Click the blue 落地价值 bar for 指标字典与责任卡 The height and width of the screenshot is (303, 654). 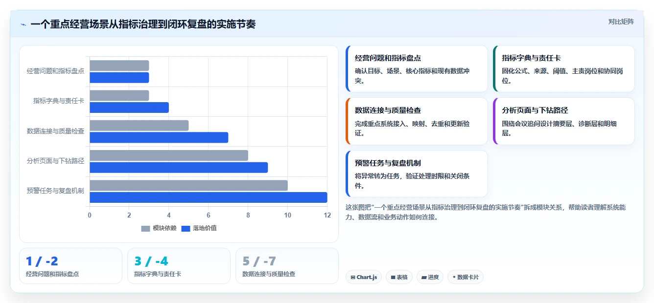point(129,108)
